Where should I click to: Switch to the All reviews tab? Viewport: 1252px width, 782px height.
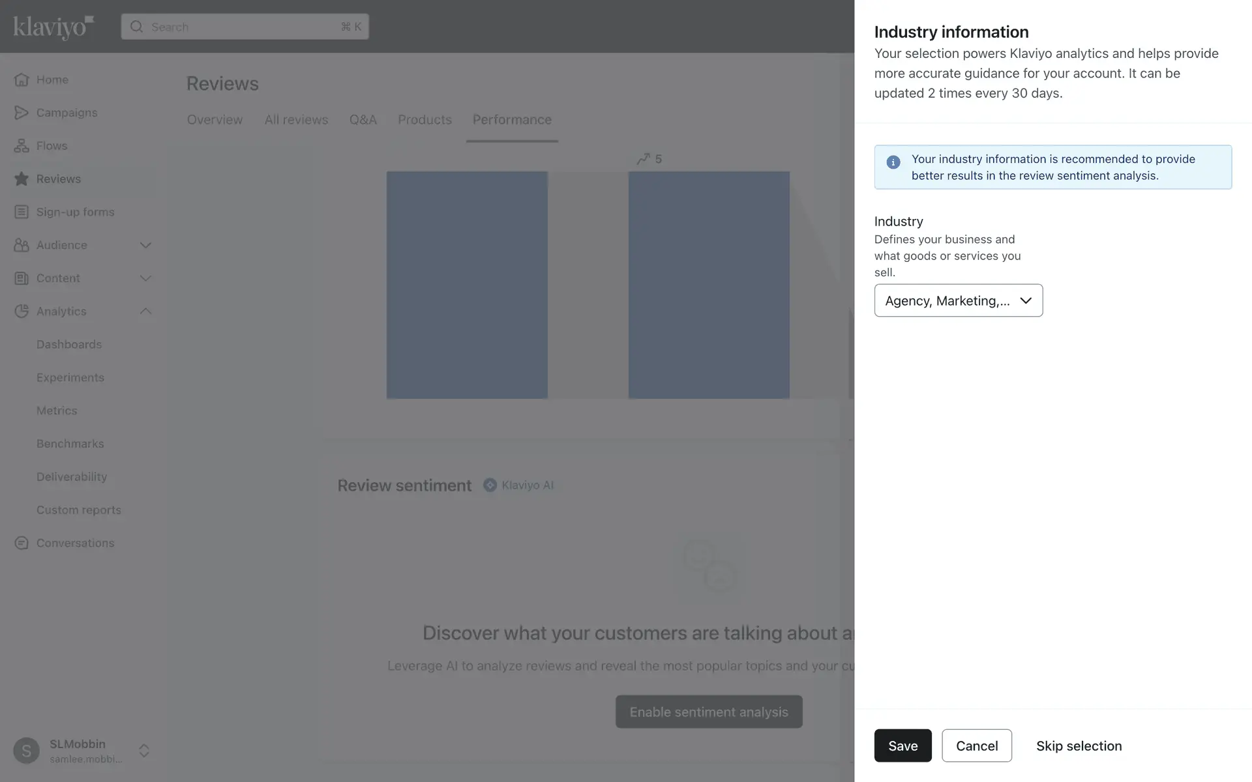[296, 120]
